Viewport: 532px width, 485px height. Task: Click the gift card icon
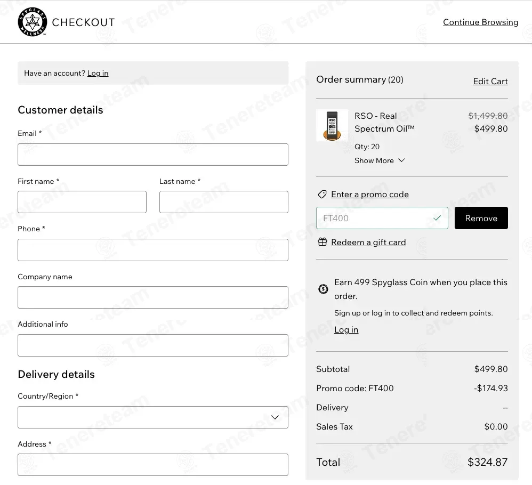(x=323, y=242)
